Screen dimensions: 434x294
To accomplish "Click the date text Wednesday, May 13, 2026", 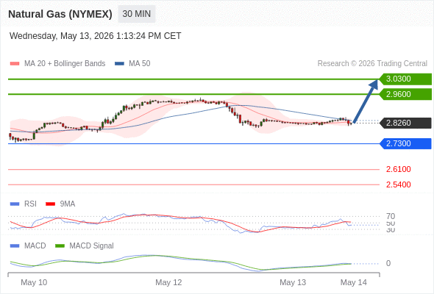I will 62,36.
